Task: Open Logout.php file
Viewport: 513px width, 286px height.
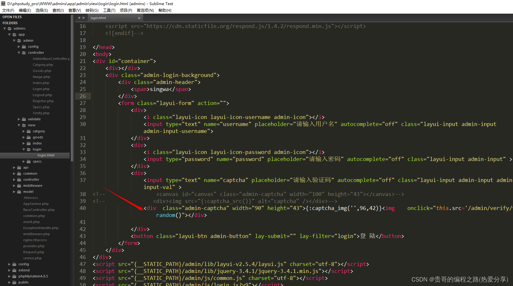Action: coord(42,95)
